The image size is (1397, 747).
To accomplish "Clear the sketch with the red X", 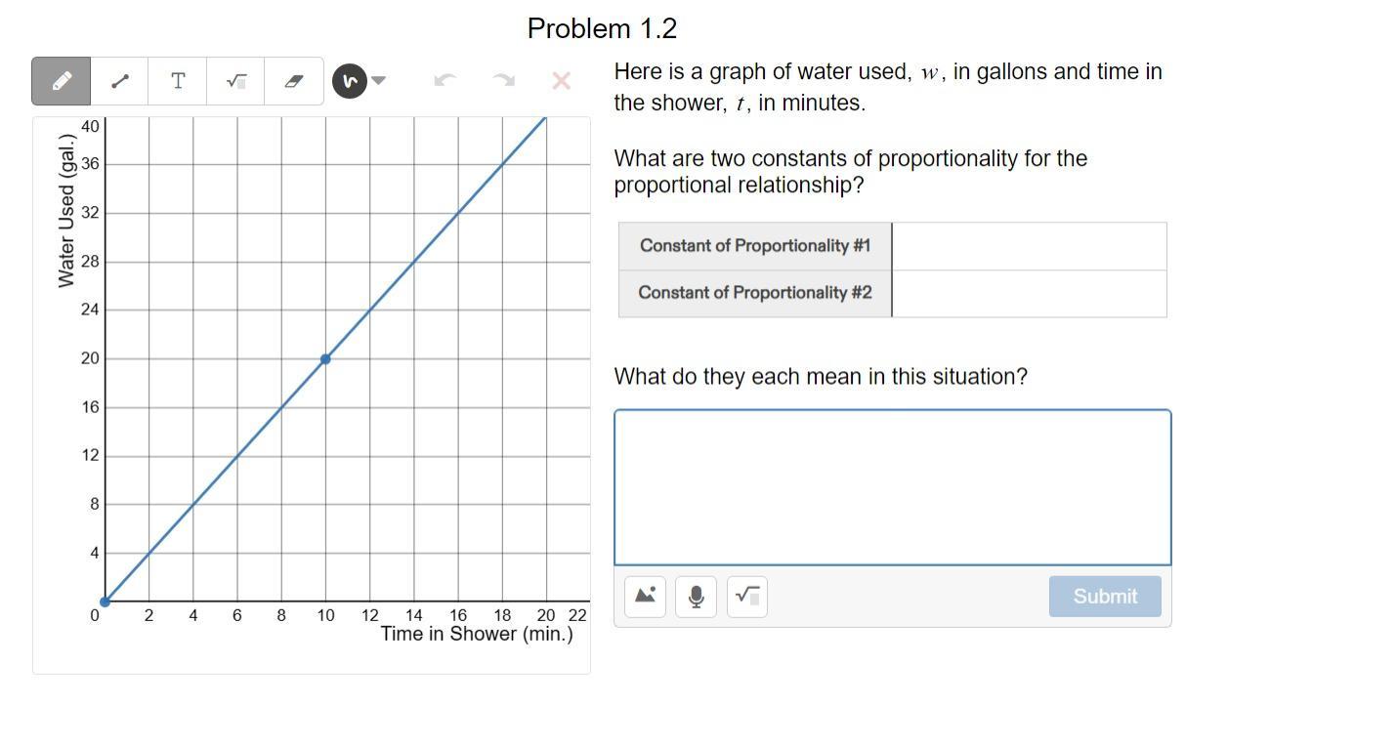I will pos(561,81).
